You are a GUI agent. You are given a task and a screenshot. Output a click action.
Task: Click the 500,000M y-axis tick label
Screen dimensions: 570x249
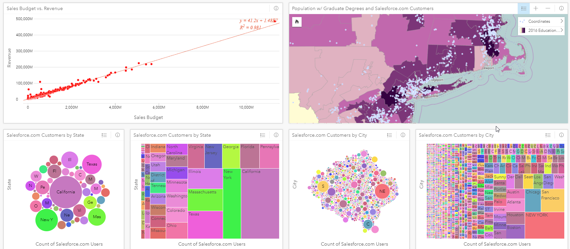tap(24, 19)
